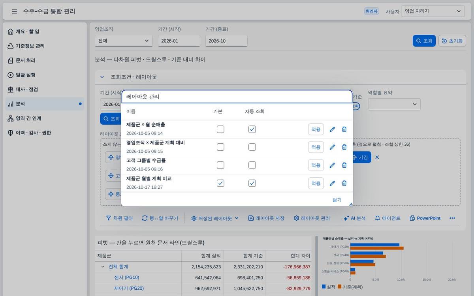The image size is (474, 296).
Task: Delete the 제품군 월별 계획 비교 layout
Action: click(344, 183)
